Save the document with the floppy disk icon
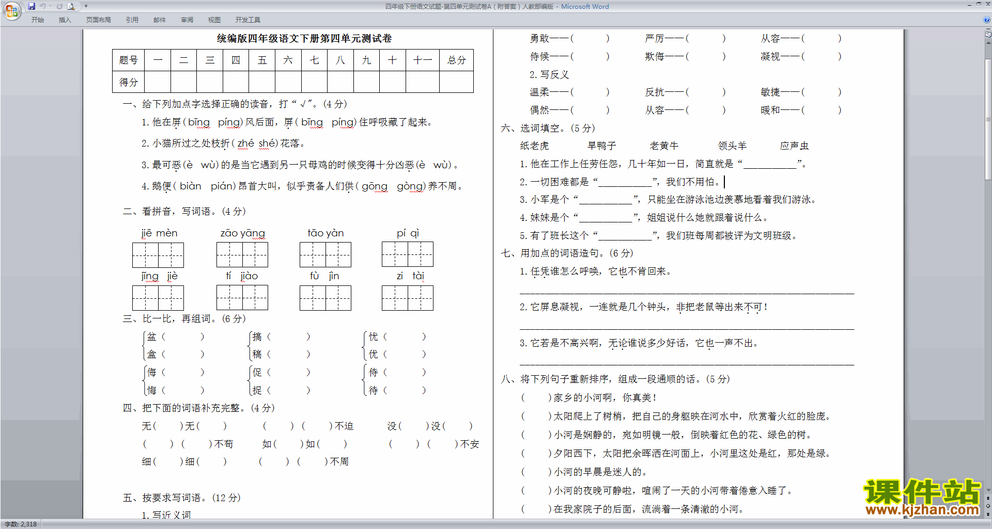 [32, 6]
